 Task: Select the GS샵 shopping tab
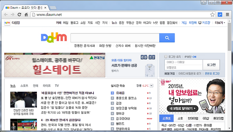point(206,118)
